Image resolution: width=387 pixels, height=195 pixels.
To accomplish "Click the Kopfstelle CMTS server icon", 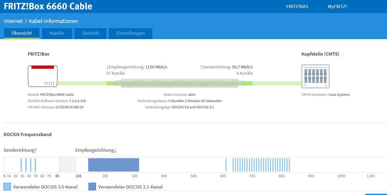I will (315, 76).
